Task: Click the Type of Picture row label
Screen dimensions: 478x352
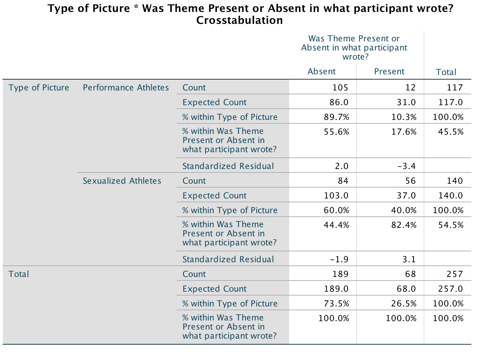Action: tap(39, 88)
